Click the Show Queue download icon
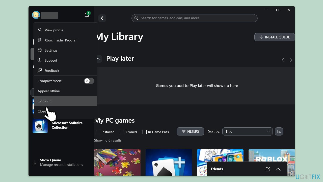 (x=35, y=163)
